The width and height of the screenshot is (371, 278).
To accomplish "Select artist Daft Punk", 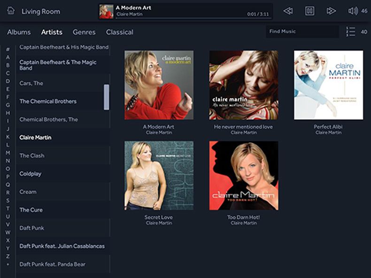I will (63, 228).
